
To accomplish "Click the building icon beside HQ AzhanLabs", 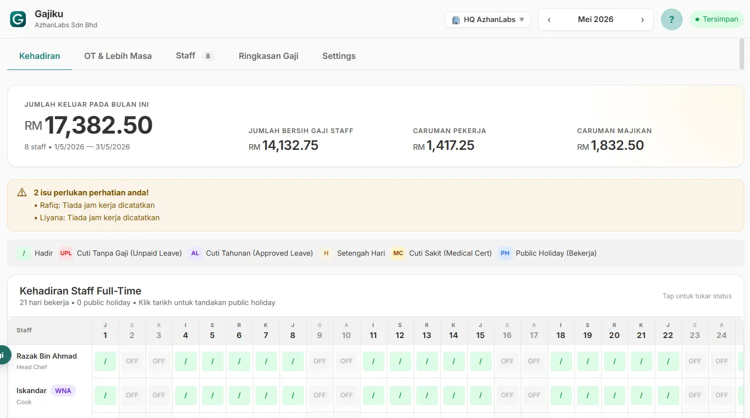I will [456, 20].
